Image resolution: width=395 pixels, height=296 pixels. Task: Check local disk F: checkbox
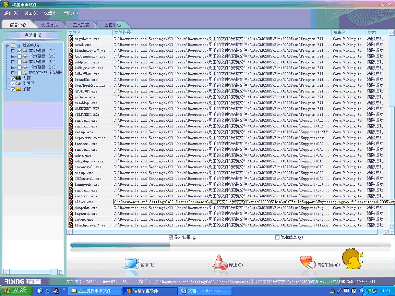pos(20,67)
